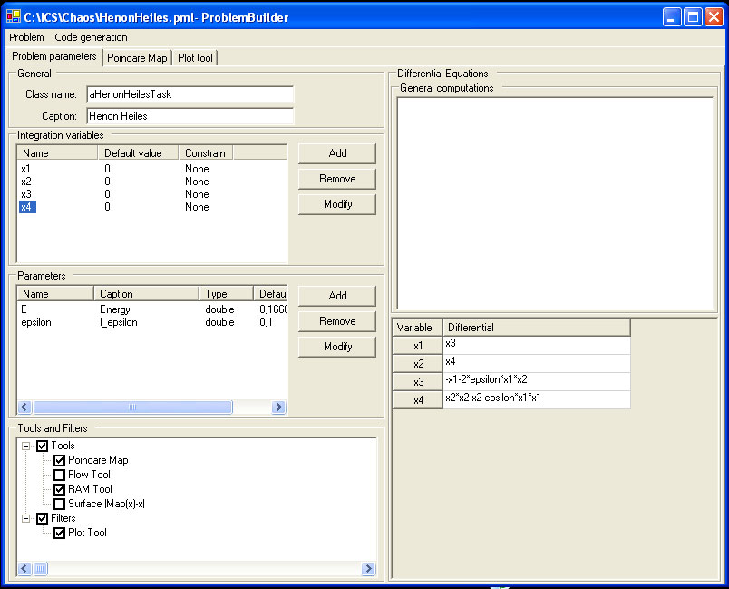Add a new parameter
This screenshot has width=729, height=589.
tap(337, 296)
